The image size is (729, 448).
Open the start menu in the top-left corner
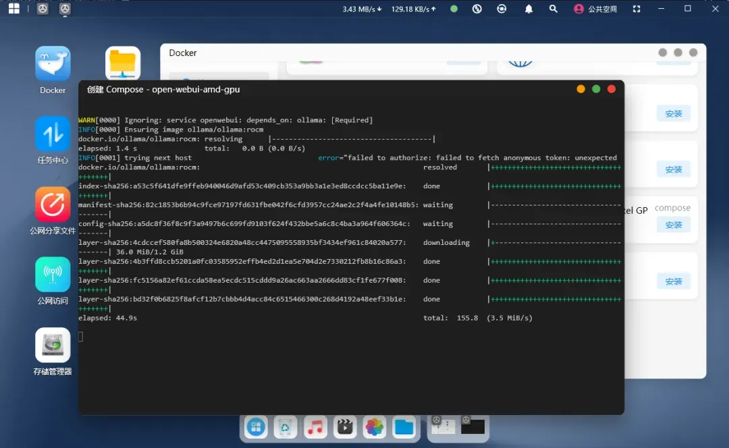[x=13, y=9]
